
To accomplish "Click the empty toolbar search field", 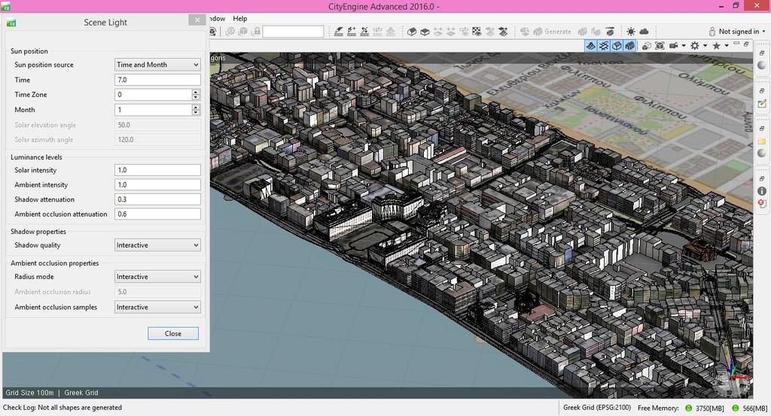I will coord(293,32).
